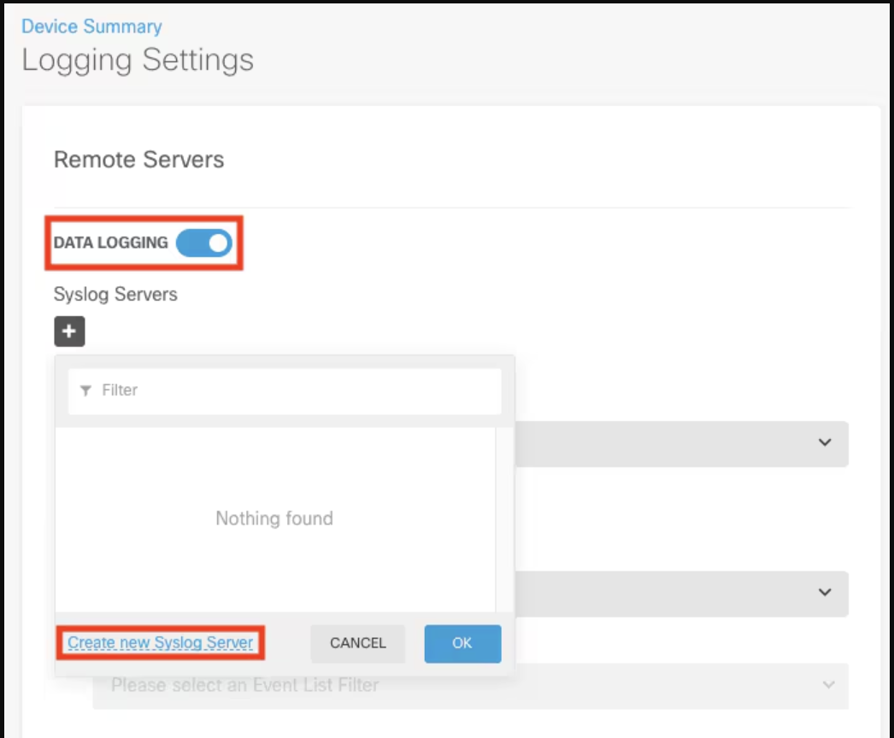Viewport: 894px width, 738px height.
Task: Click the 'Nothing found' message
Action: 274,518
